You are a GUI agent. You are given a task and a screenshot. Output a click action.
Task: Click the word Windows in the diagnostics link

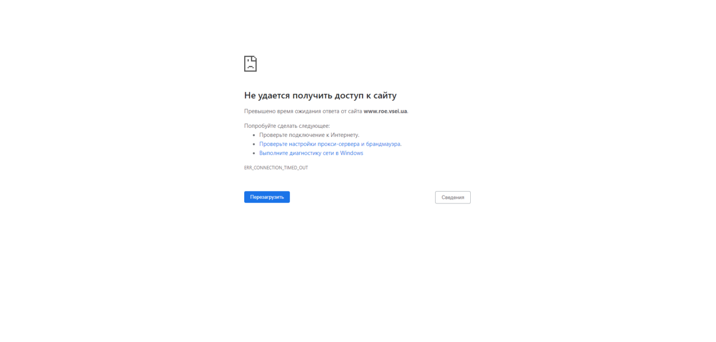(352, 153)
